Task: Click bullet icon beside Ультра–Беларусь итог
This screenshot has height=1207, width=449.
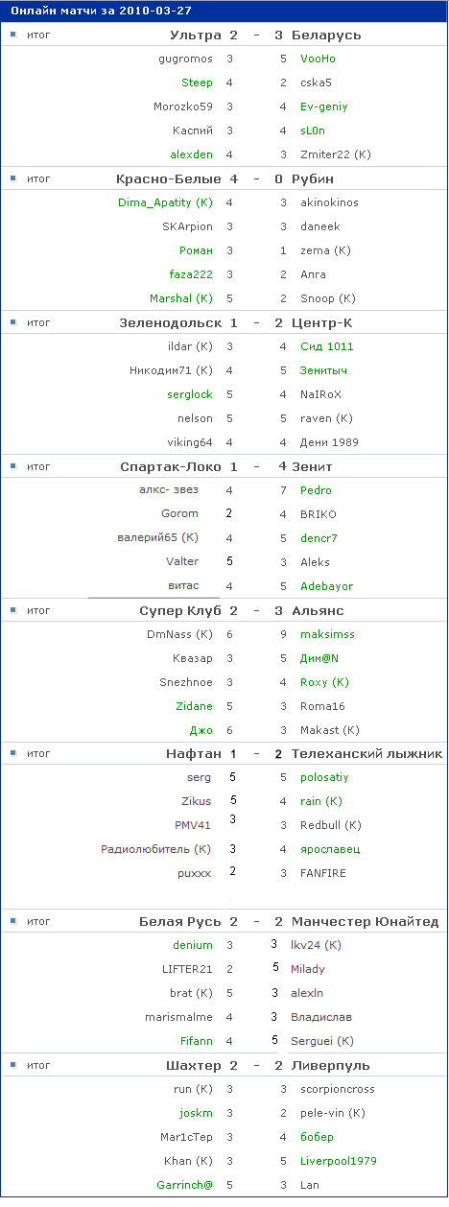Action: point(12,34)
